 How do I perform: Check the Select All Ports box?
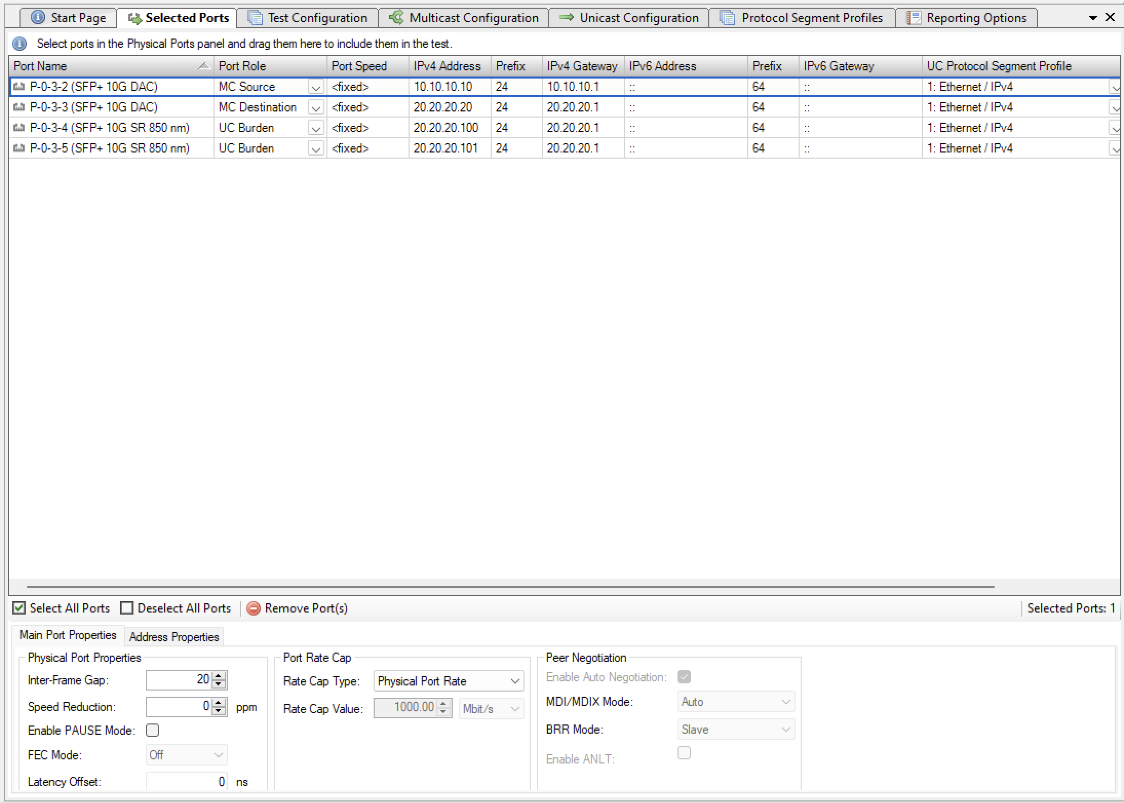(x=19, y=608)
